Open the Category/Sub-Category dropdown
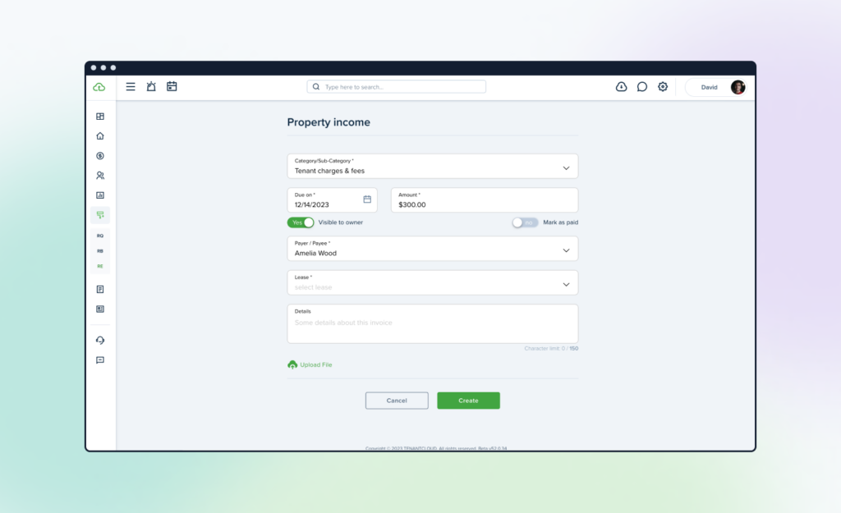 (x=432, y=166)
